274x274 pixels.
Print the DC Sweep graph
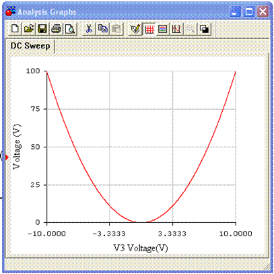tap(56, 29)
